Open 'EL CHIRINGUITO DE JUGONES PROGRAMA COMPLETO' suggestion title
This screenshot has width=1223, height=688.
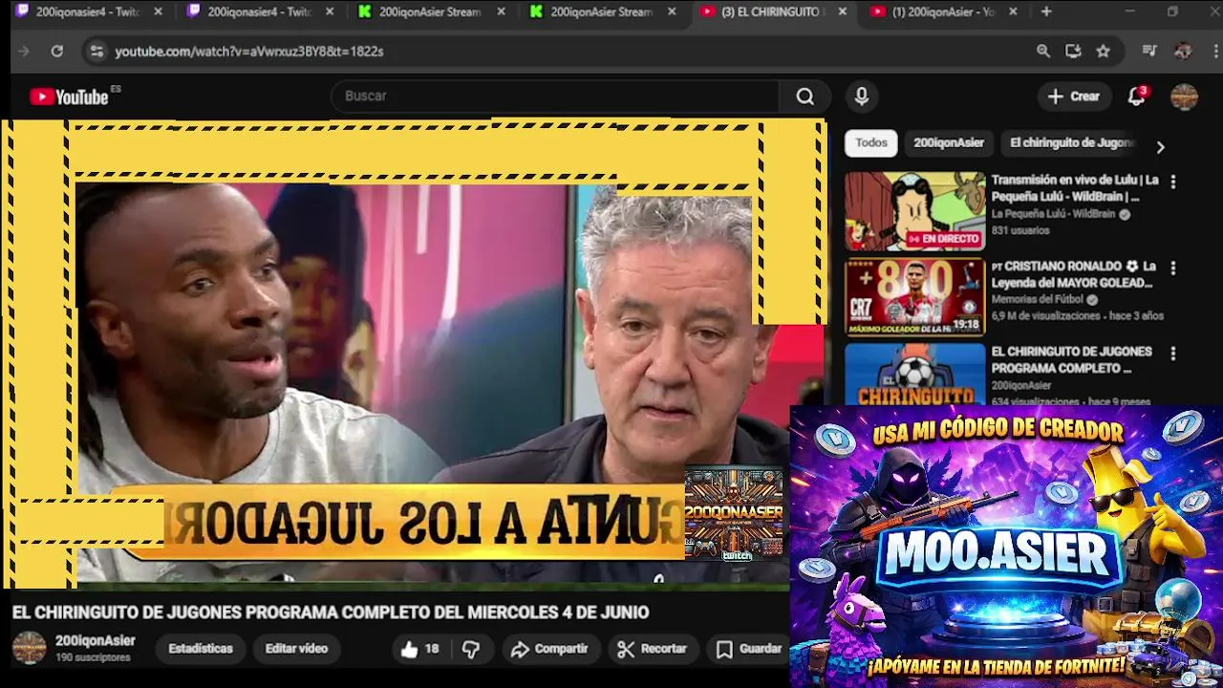[x=1071, y=360]
